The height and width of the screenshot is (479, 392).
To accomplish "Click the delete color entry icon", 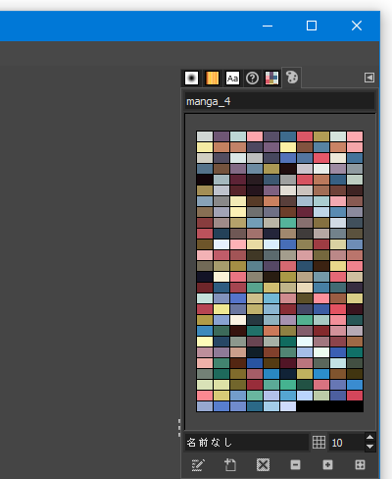I will click(263, 465).
